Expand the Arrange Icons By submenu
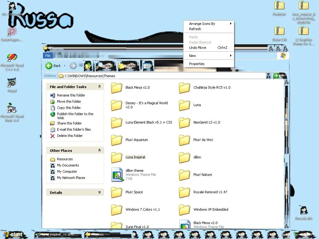This screenshot has width=319, height=239. [x=208, y=24]
